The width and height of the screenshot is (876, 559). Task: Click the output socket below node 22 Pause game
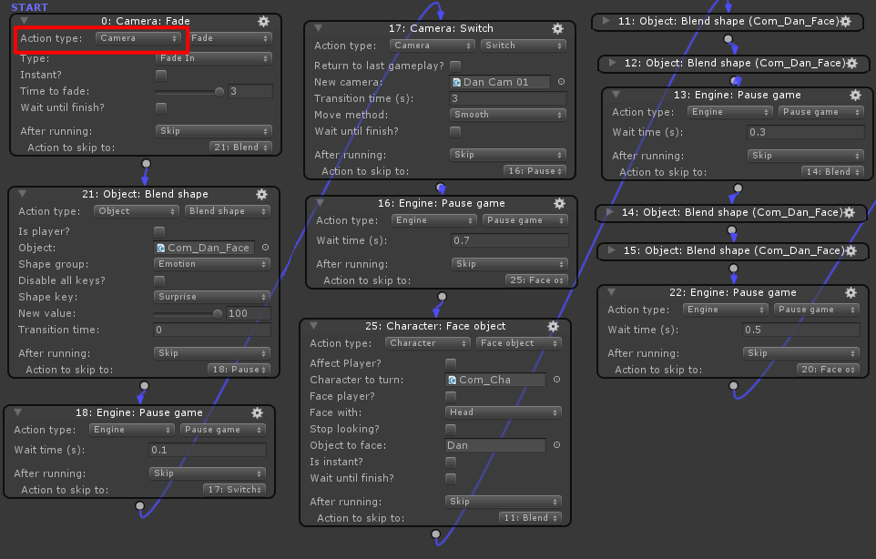[734, 385]
